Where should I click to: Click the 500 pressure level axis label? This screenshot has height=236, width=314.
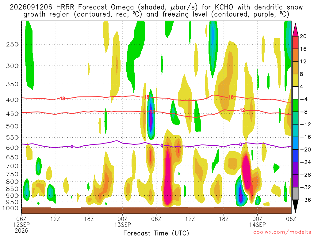pos(12,126)
